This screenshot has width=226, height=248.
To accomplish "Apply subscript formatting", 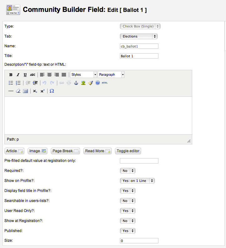I will pyautogui.click(x=35, y=91).
